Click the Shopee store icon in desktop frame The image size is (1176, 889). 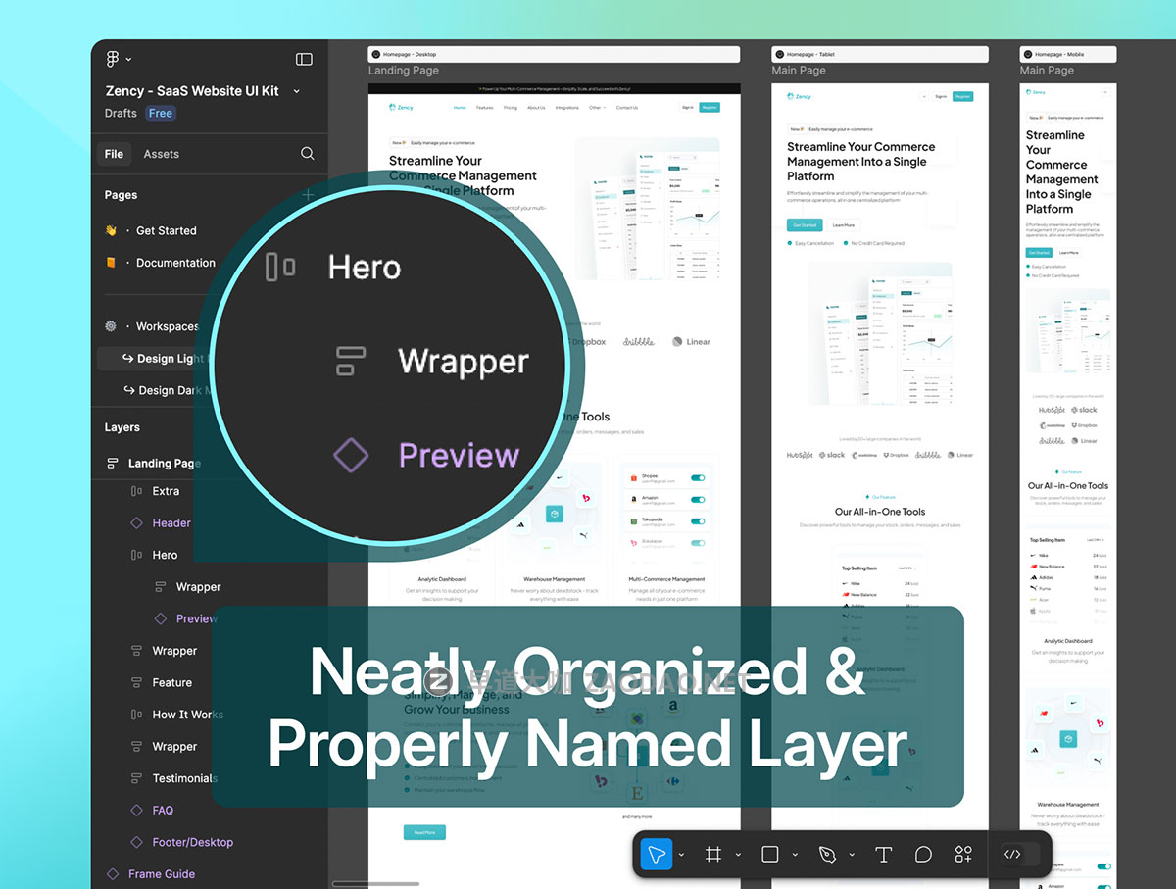pyautogui.click(x=634, y=478)
